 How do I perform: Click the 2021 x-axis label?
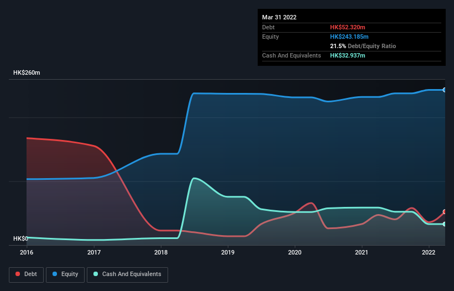tap(362, 252)
